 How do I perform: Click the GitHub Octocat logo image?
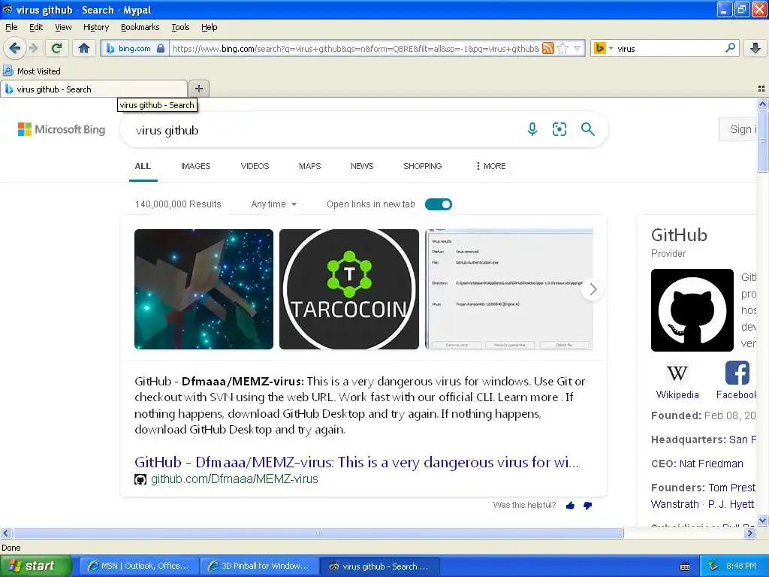click(692, 310)
